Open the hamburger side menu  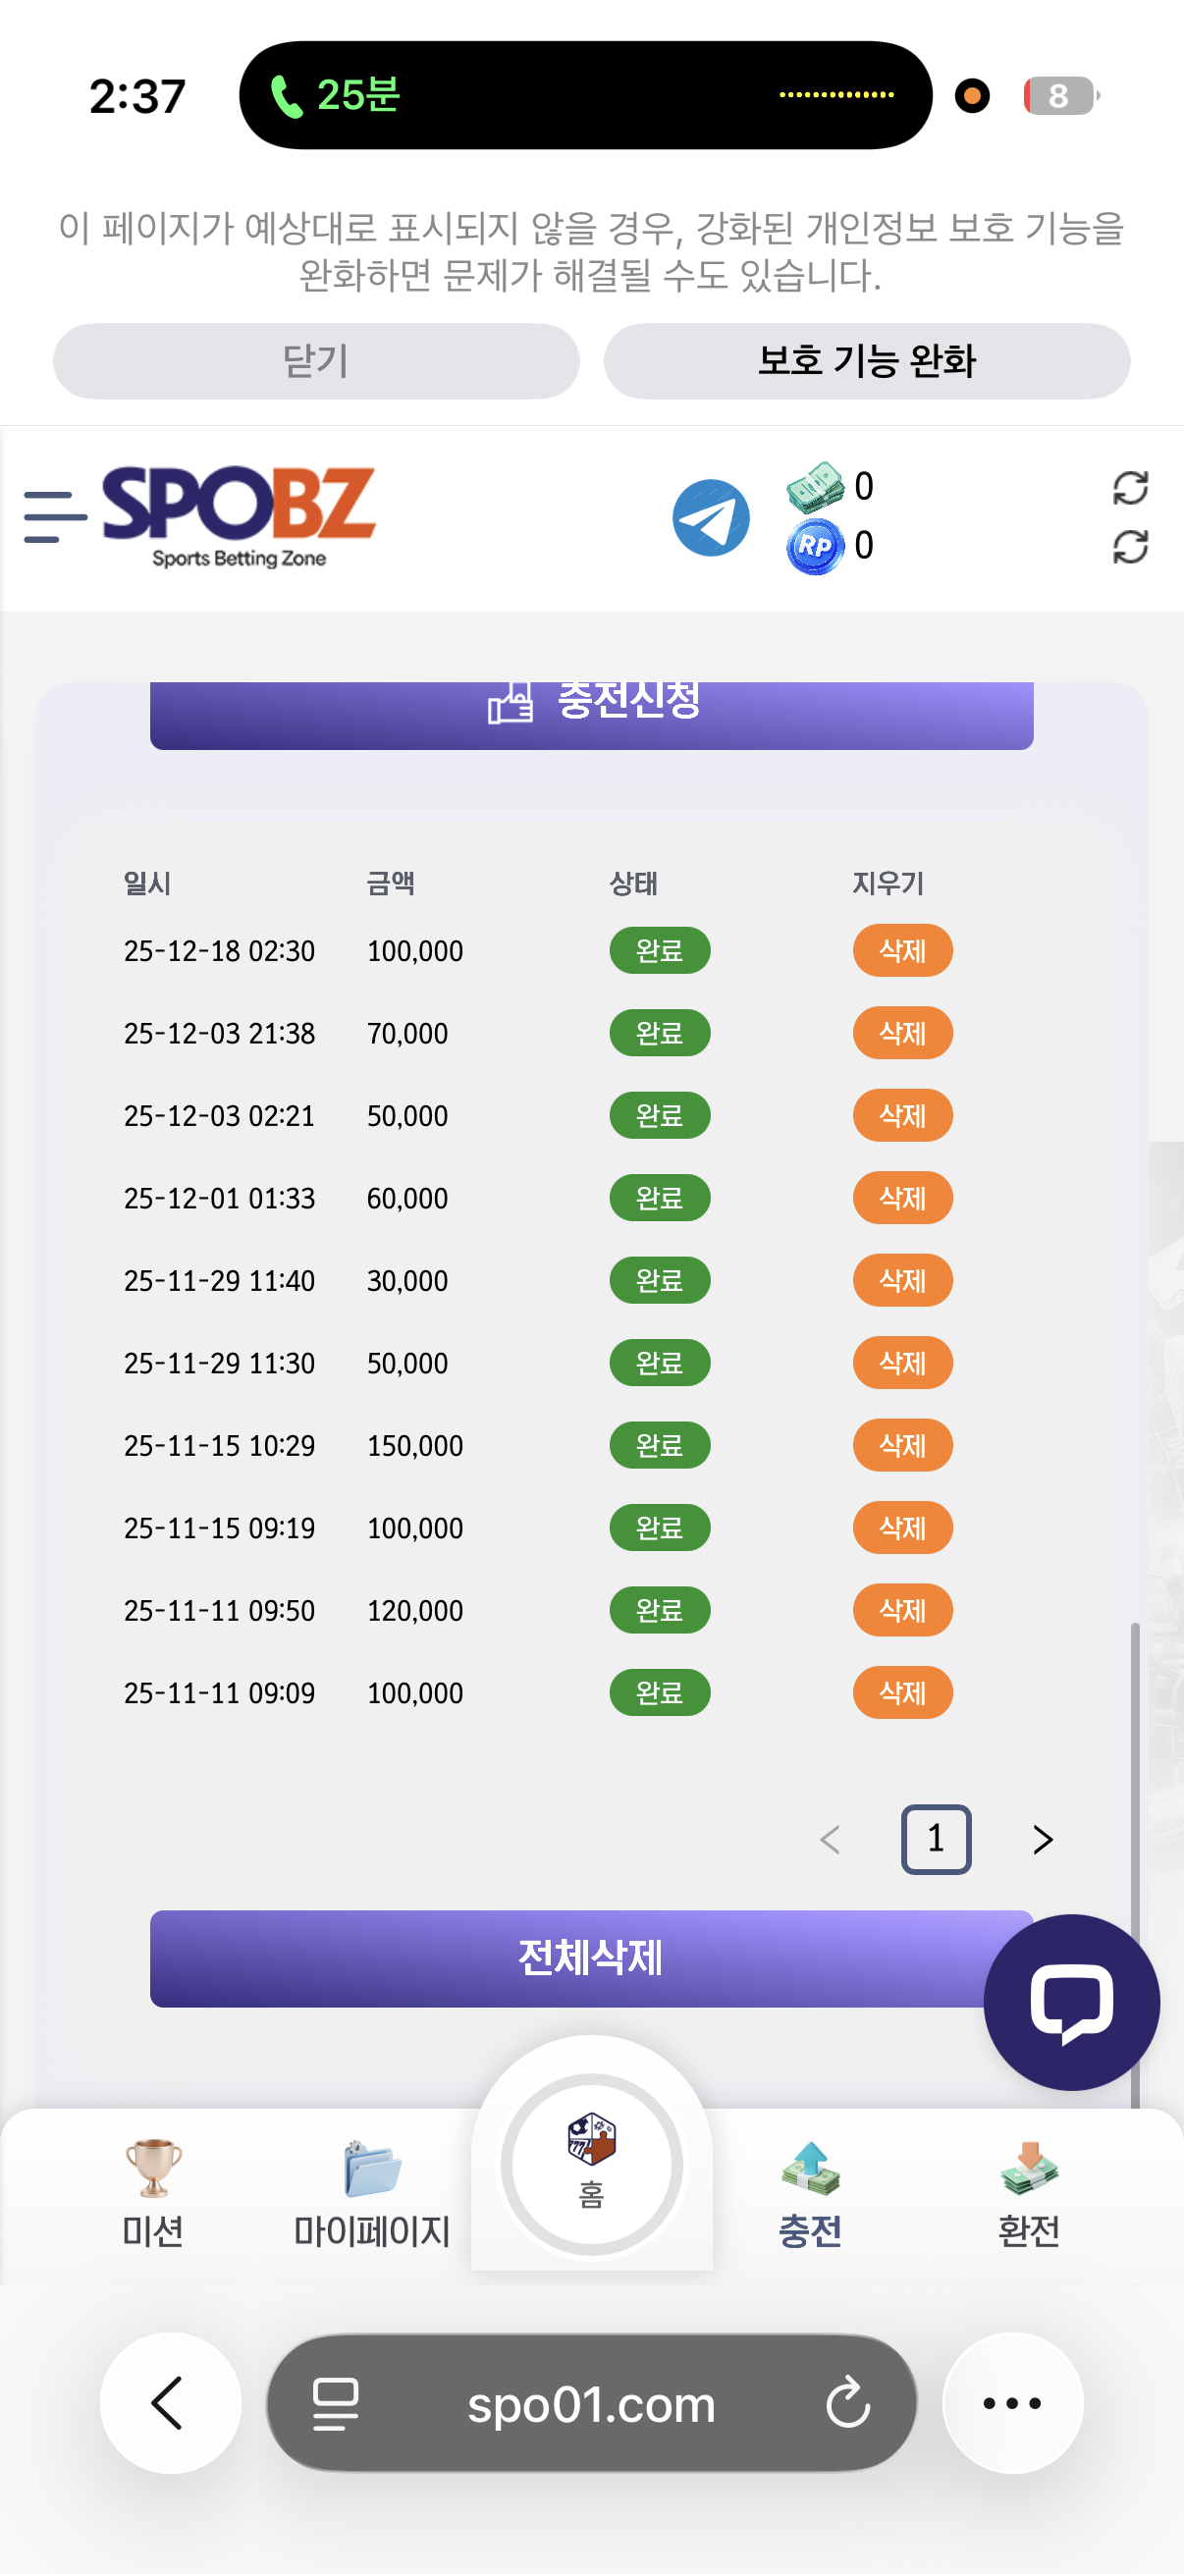click(55, 516)
